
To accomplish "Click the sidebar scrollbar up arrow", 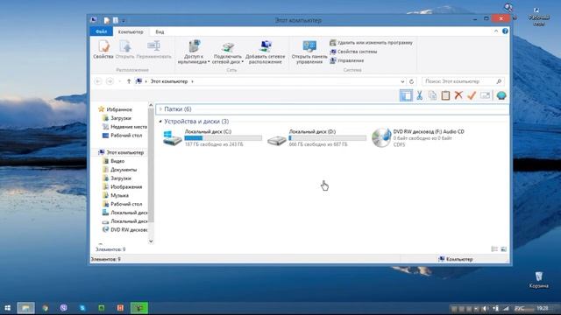I will (151, 105).
